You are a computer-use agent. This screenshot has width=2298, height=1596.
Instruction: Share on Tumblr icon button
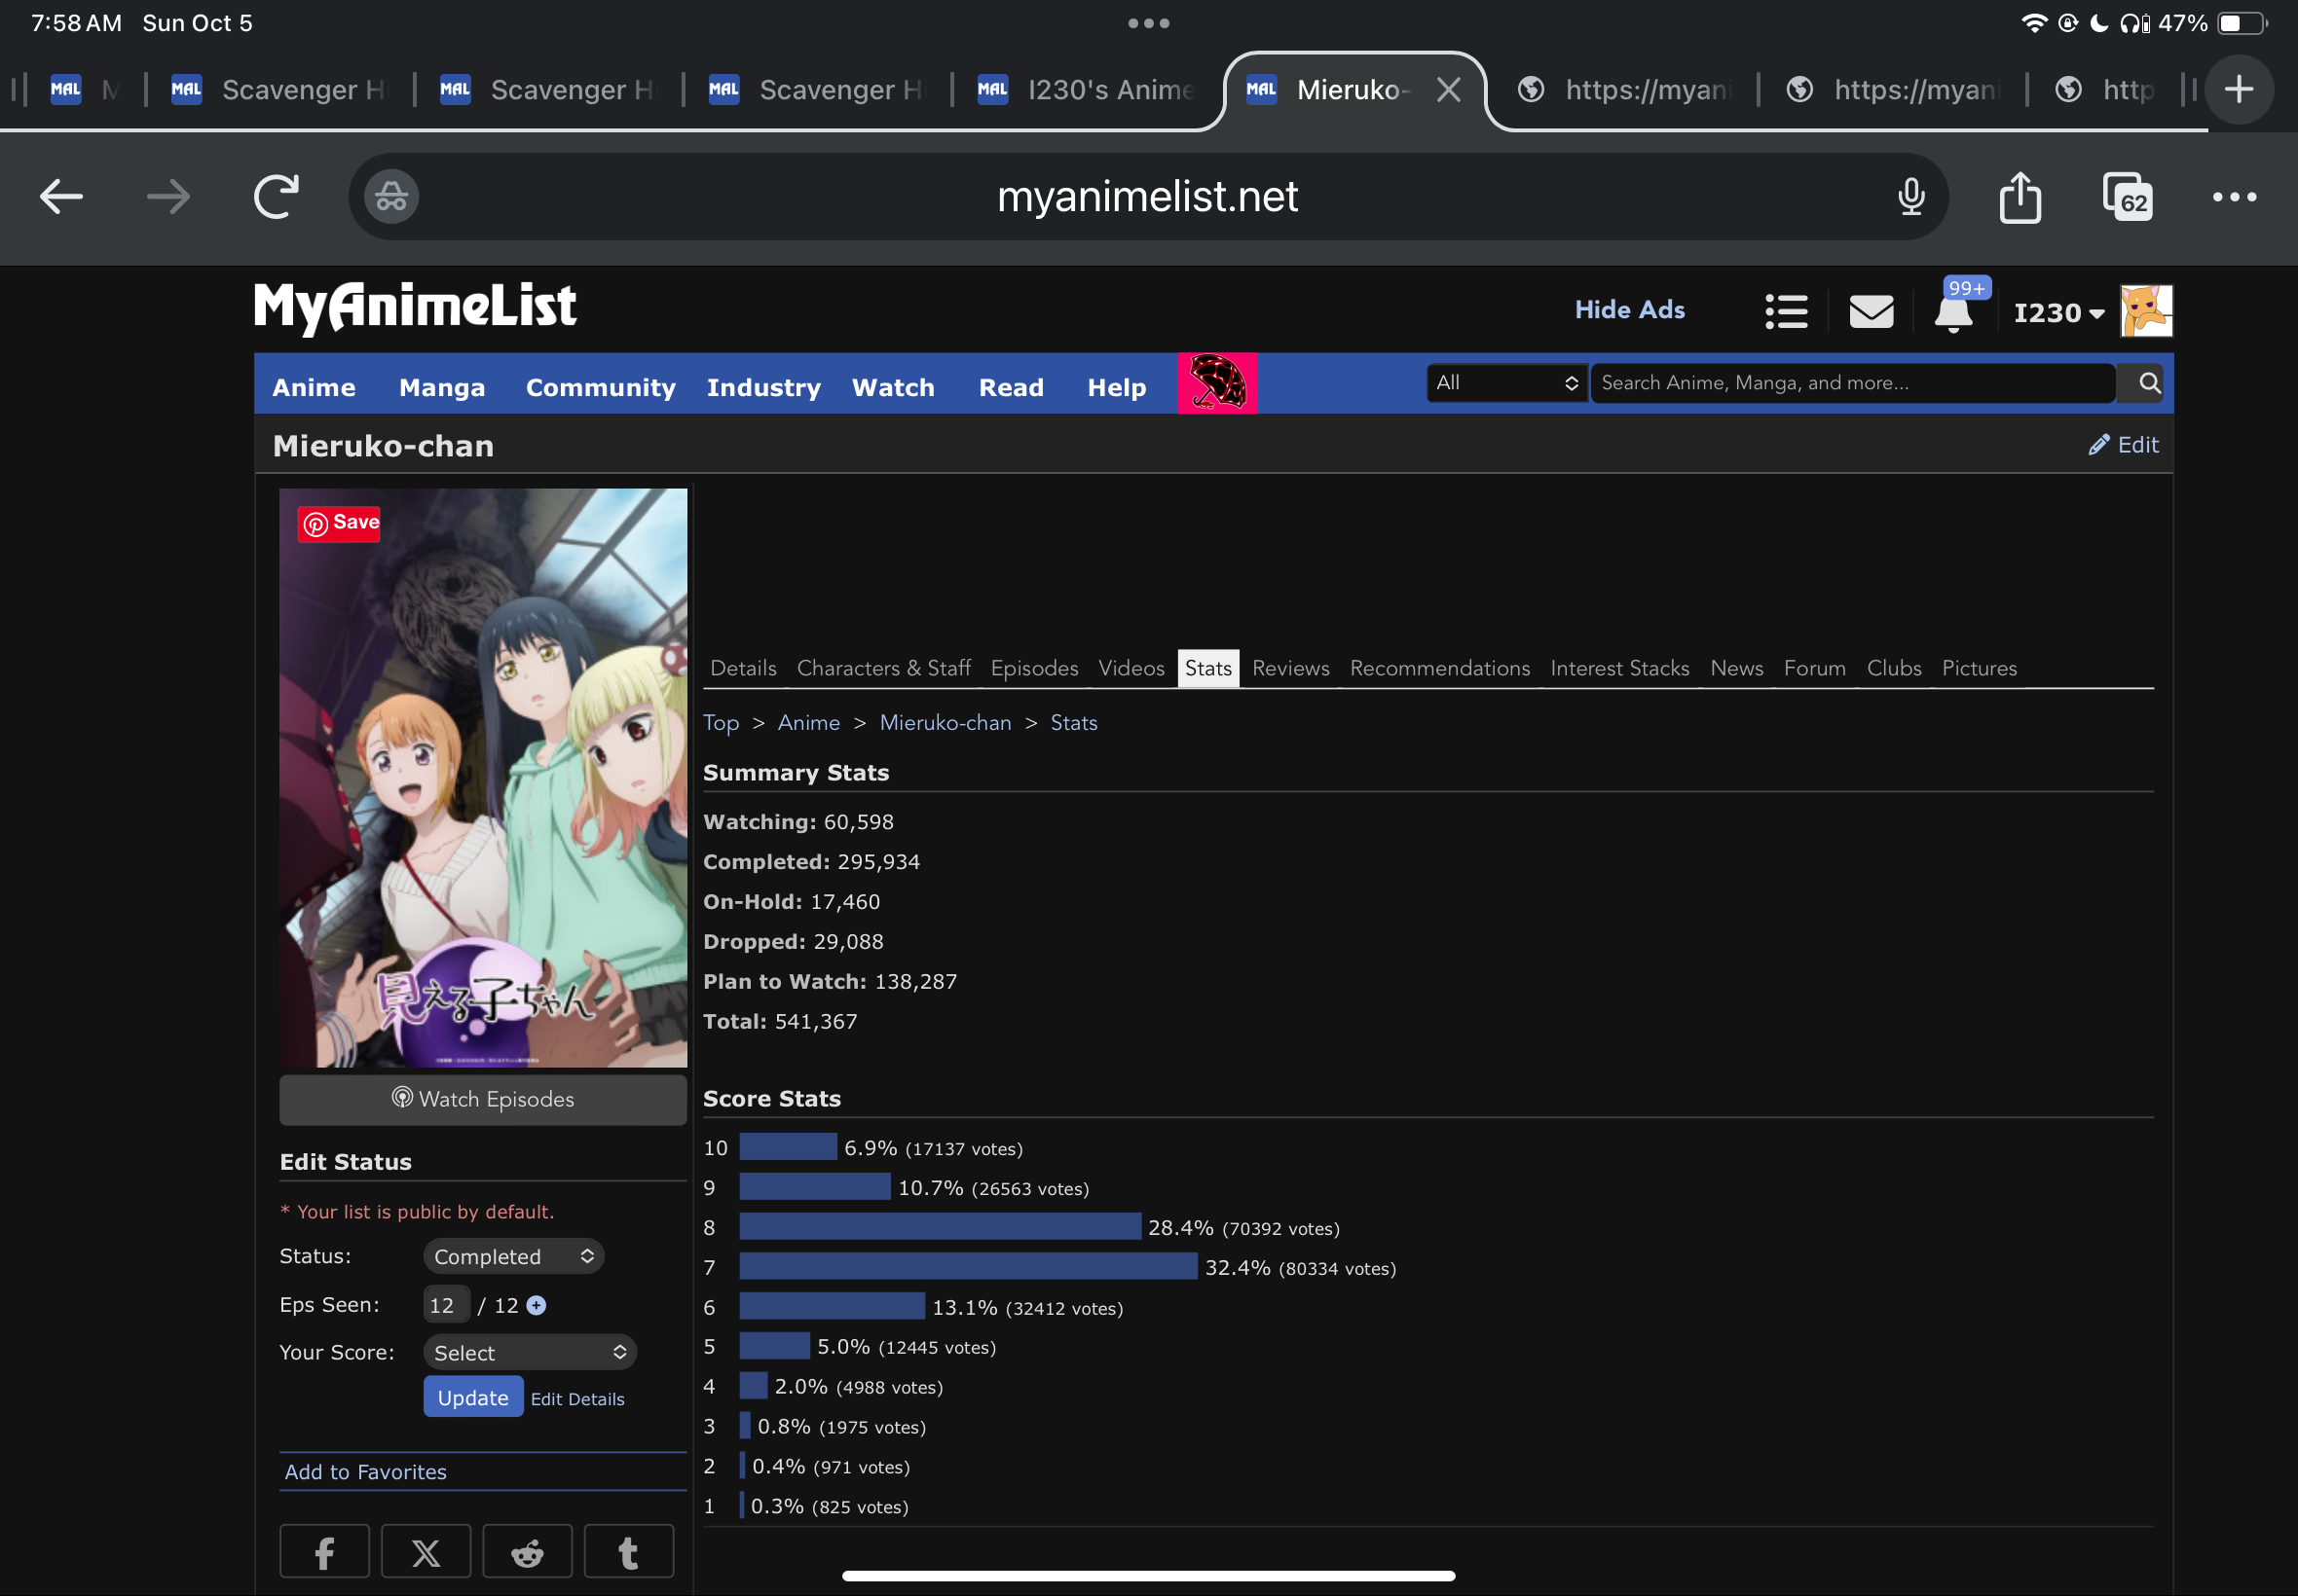pyautogui.click(x=628, y=1552)
